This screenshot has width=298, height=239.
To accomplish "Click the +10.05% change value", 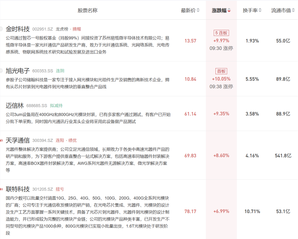I will [x=221, y=79].
